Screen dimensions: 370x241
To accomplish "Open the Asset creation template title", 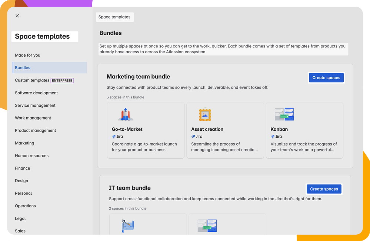I will (x=207, y=129).
